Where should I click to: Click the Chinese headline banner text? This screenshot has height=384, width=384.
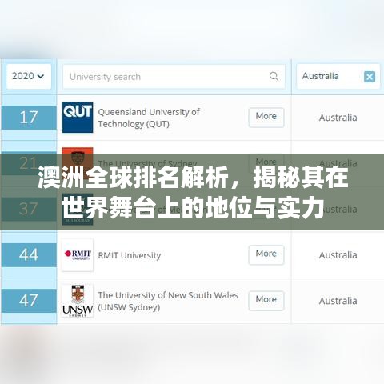coord(193,192)
